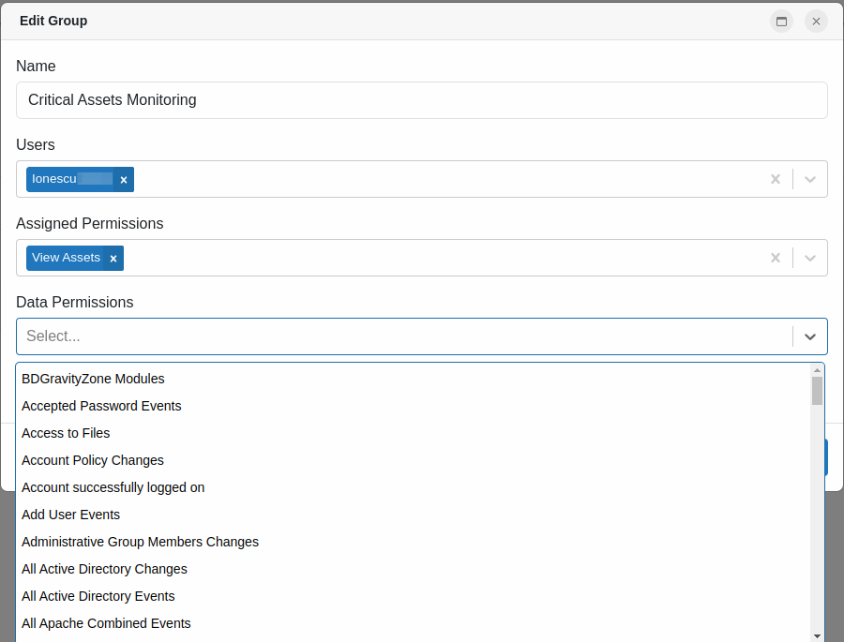This screenshot has height=642, width=844.
Task: Choose Account Policy Changes option
Action: click(x=93, y=460)
